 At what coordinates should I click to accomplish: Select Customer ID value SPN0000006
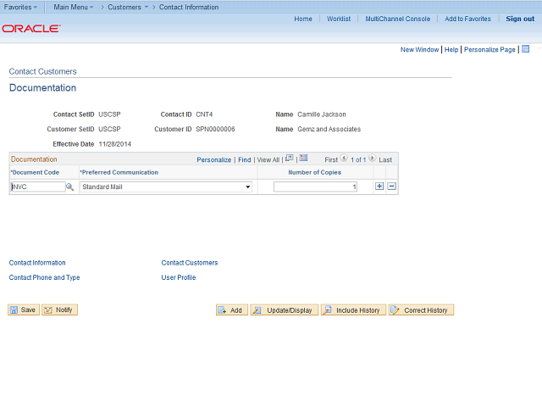tap(215, 129)
